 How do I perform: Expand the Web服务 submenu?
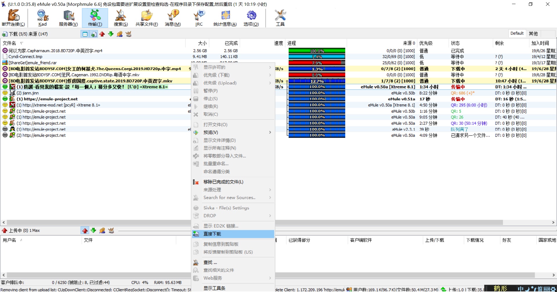click(233, 278)
